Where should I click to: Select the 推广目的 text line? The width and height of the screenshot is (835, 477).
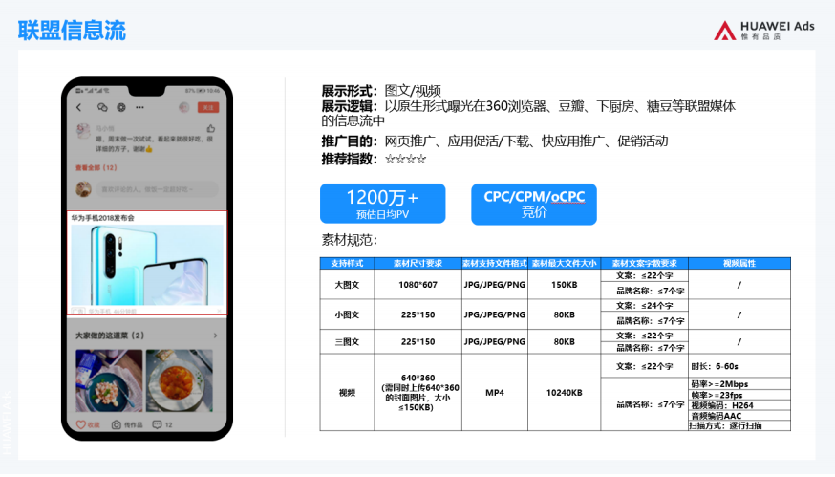click(x=495, y=141)
